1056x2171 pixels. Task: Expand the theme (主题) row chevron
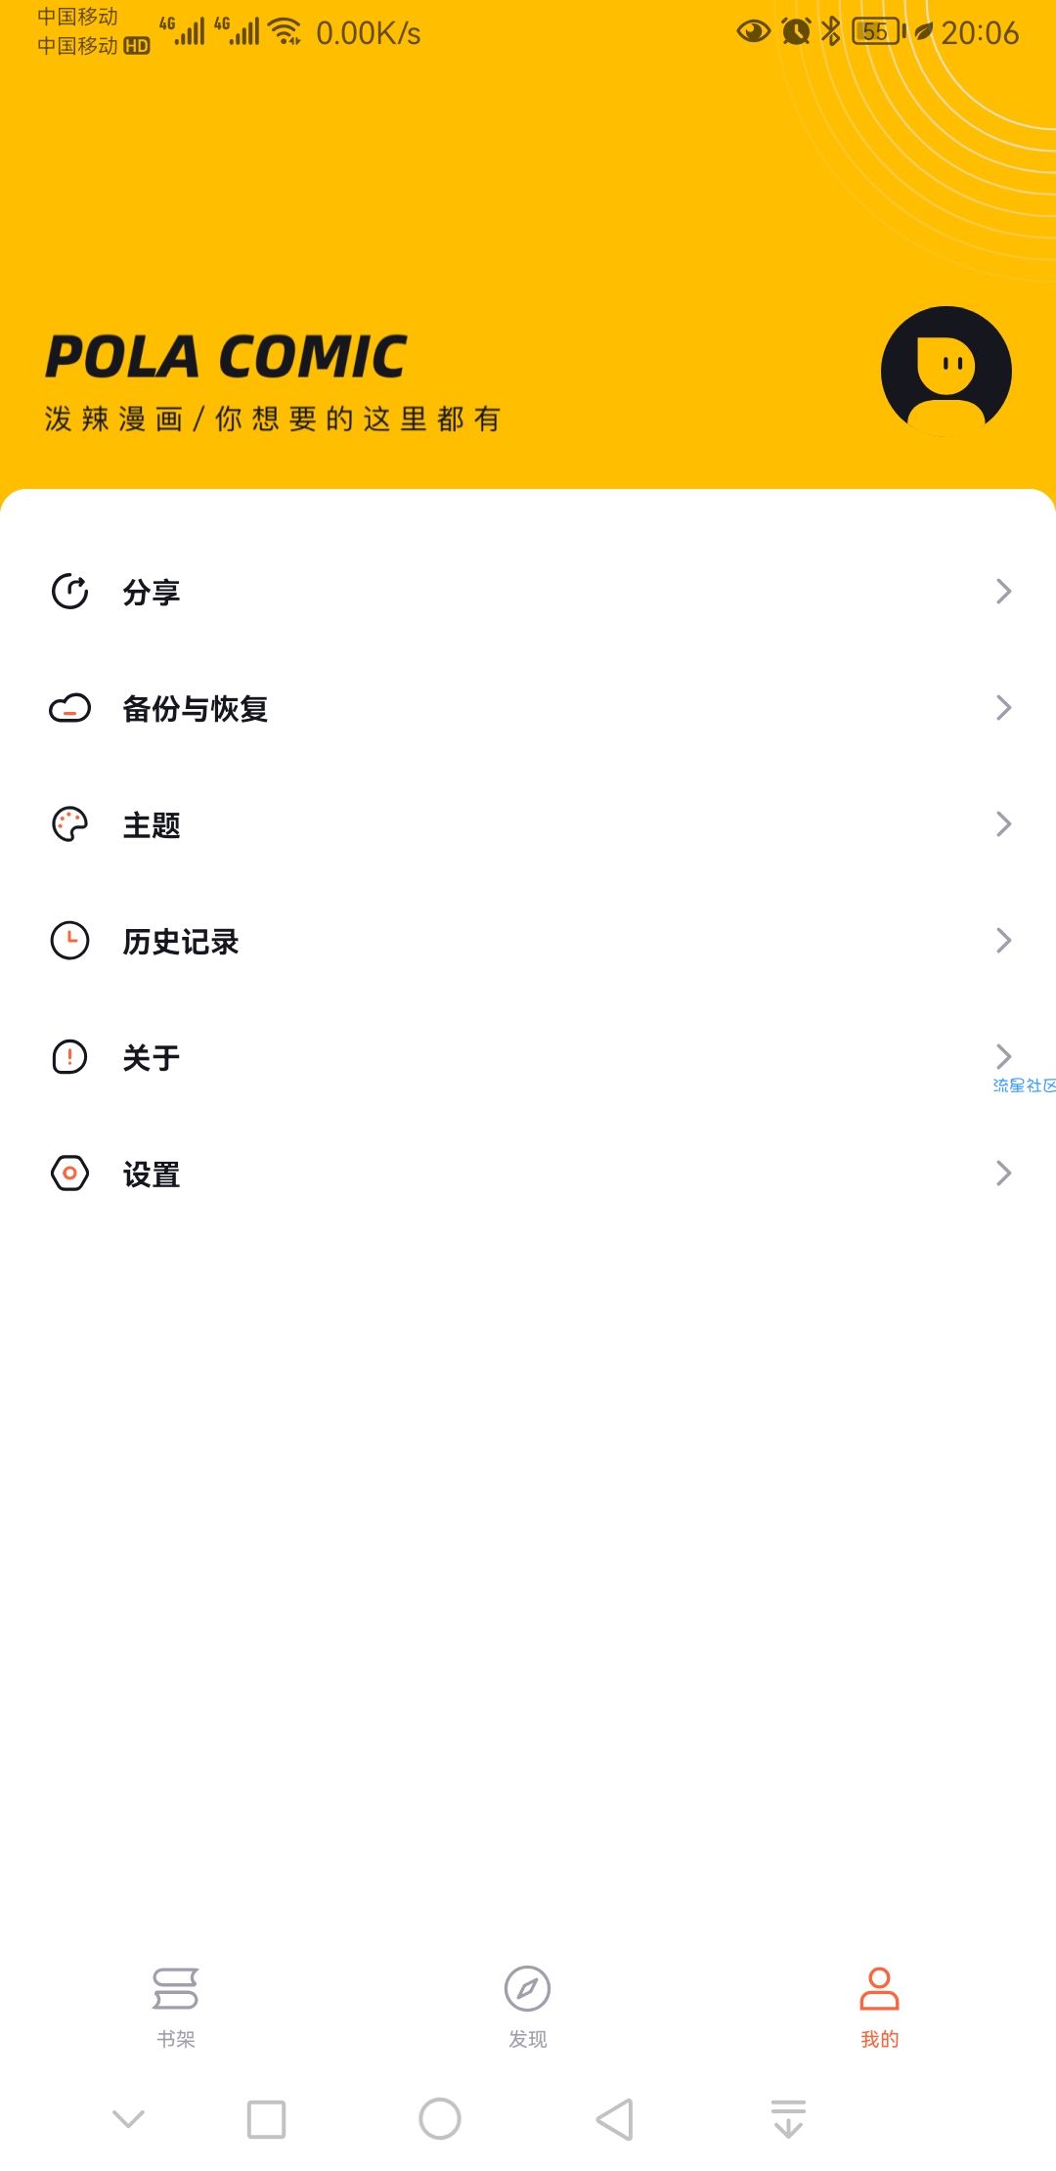(x=1003, y=824)
